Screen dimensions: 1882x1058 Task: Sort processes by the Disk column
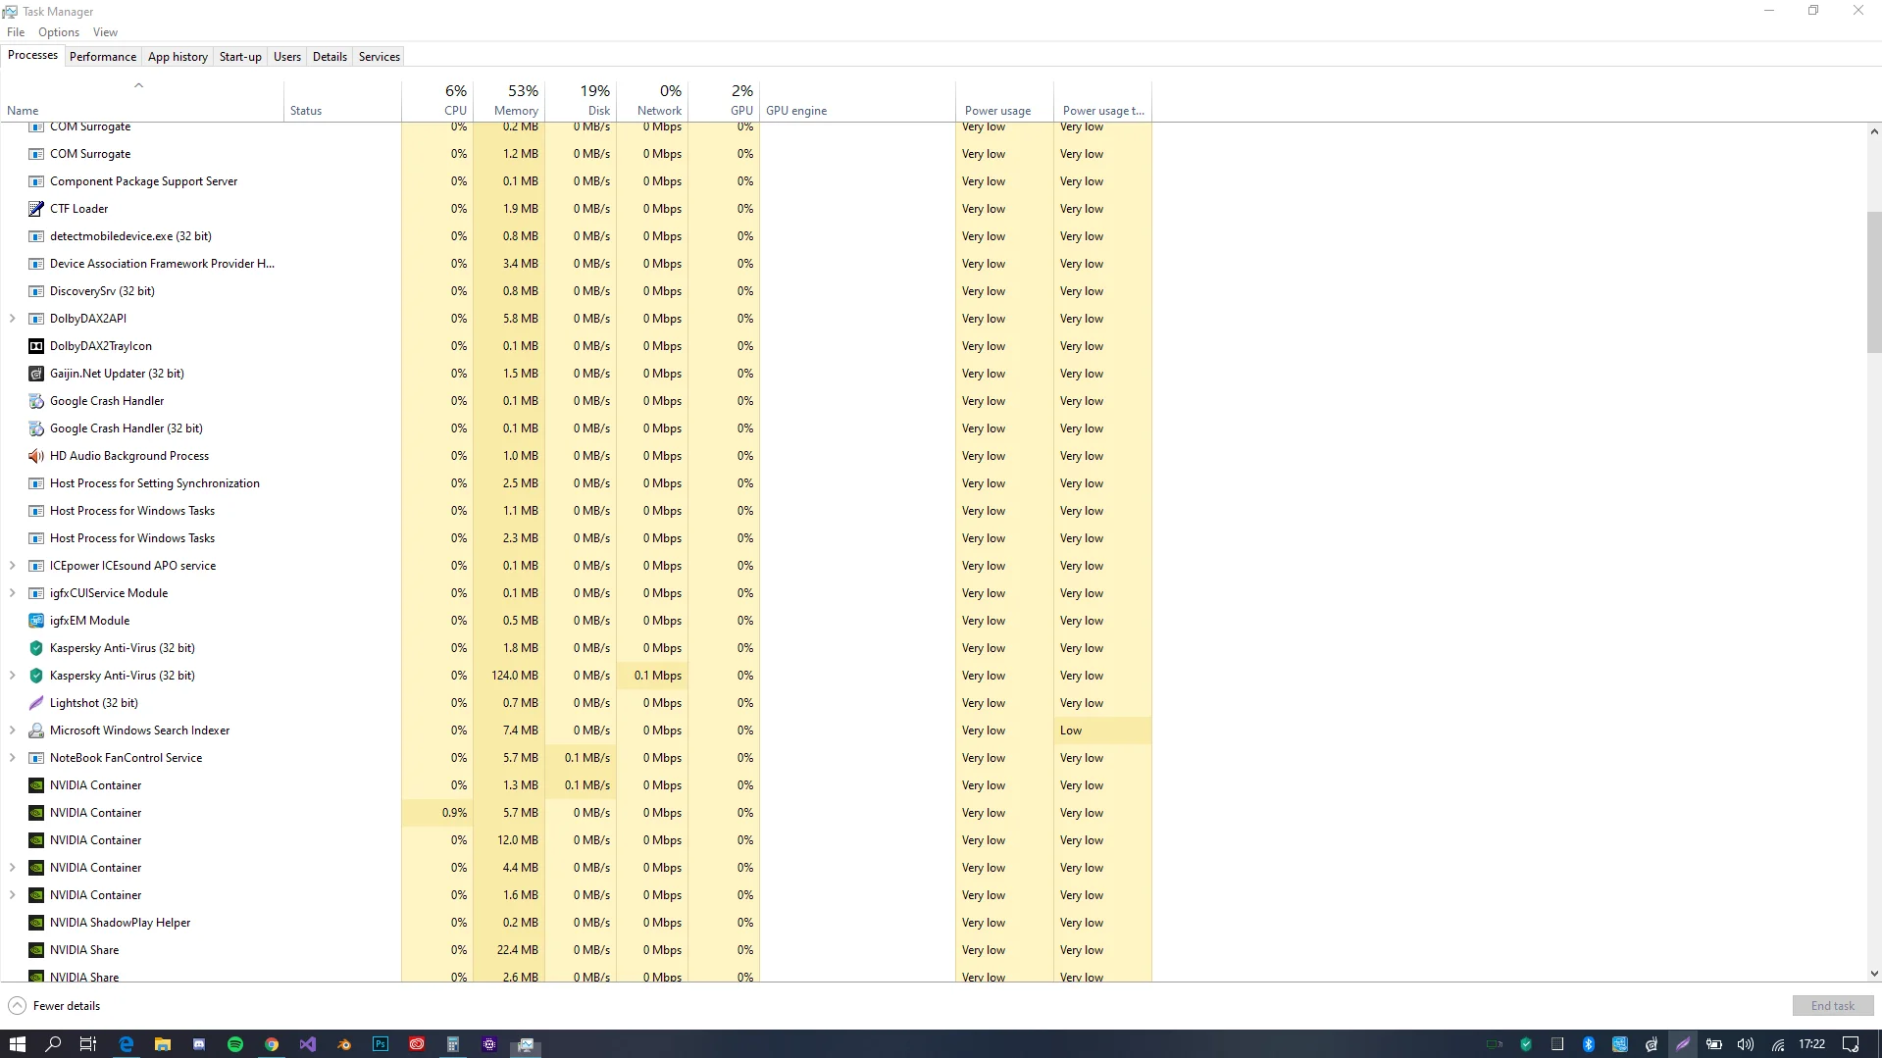pyautogui.click(x=581, y=100)
